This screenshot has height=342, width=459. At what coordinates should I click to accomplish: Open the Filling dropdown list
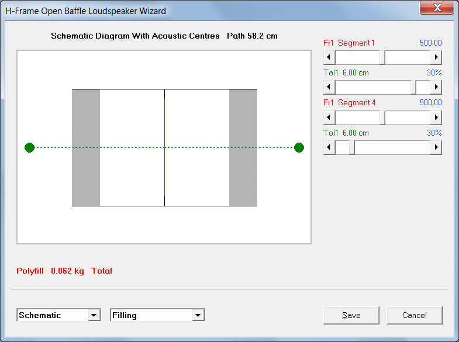click(x=198, y=315)
